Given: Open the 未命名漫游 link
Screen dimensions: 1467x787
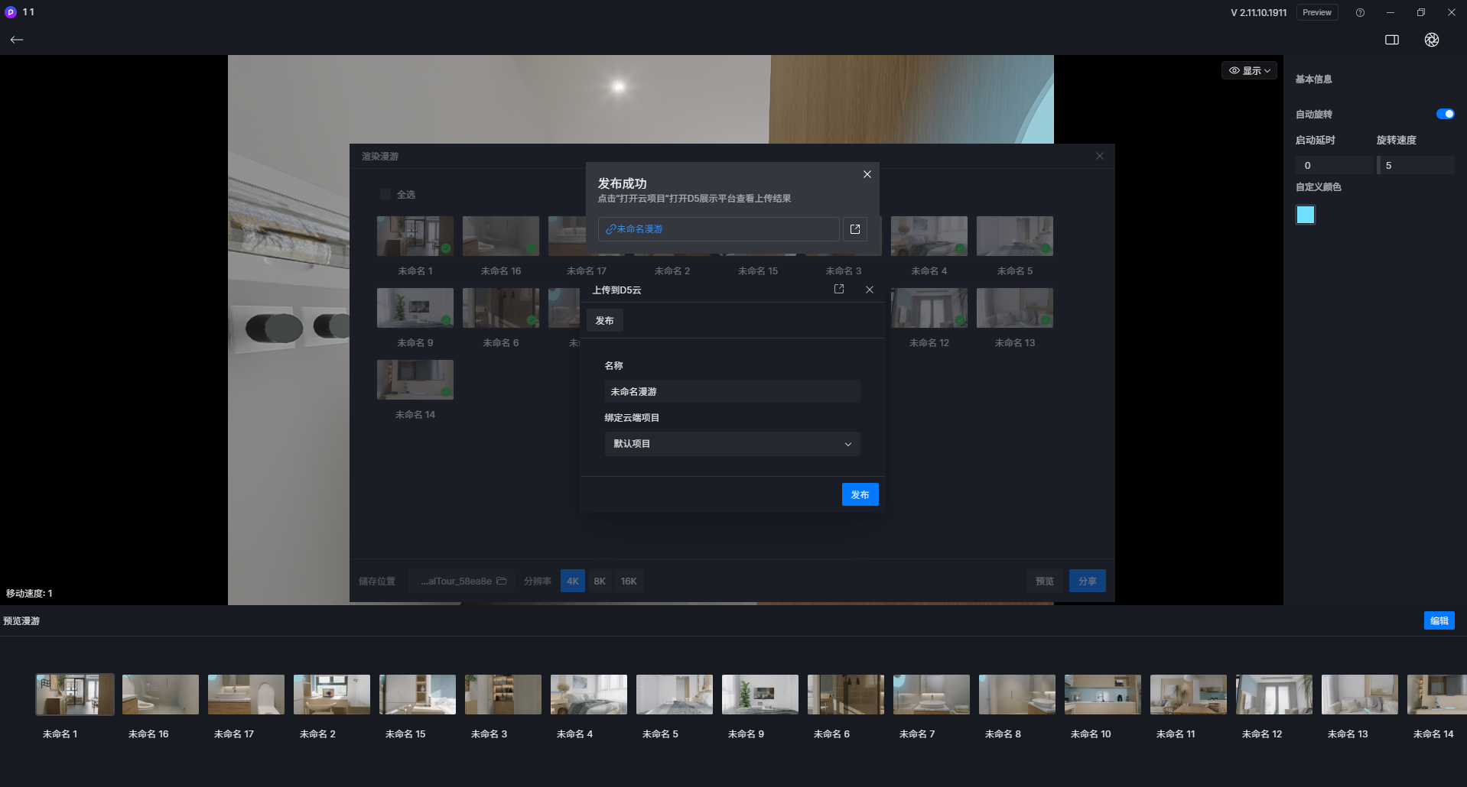Looking at the screenshot, I should (x=639, y=229).
